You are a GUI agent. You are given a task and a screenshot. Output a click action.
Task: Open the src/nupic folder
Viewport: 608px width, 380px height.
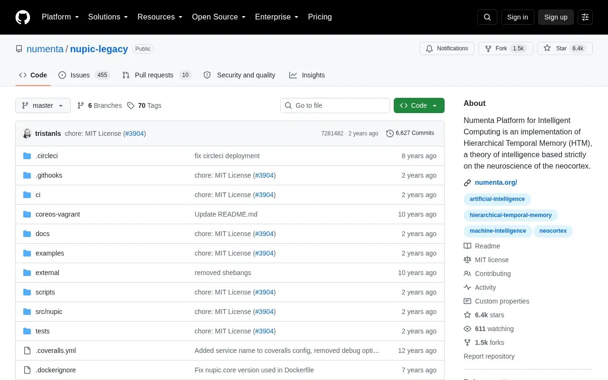(x=49, y=312)
